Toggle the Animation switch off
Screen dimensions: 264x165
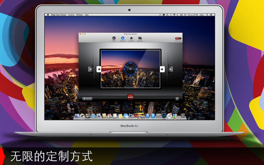pyautogui.click(x=178, y=39)
